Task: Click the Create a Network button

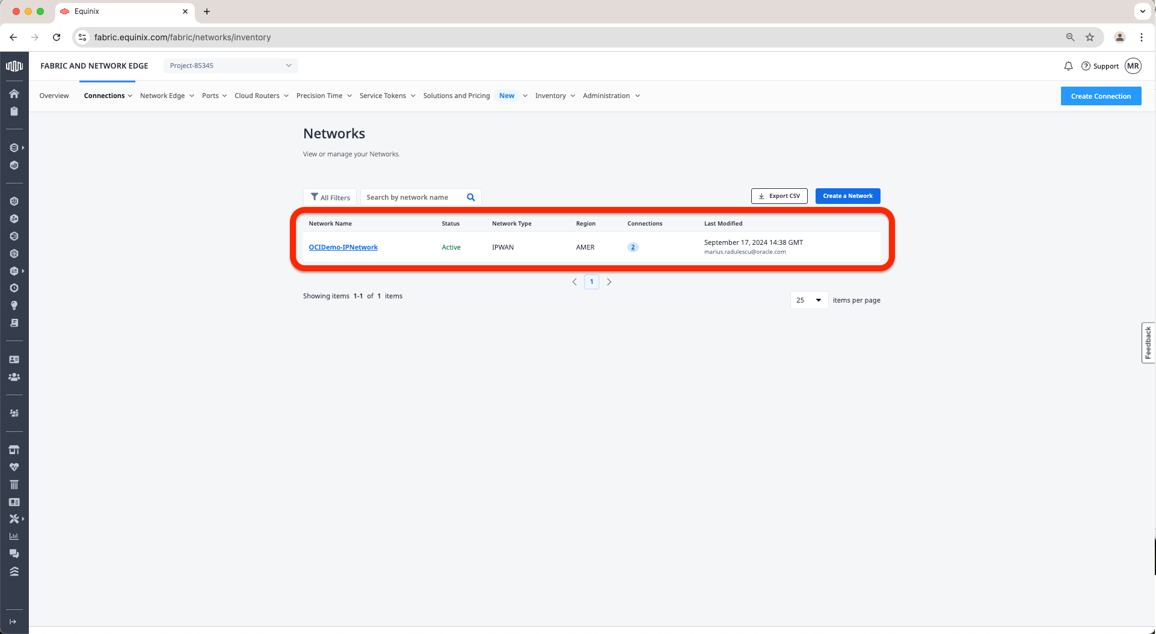Action: pos(847,196)
